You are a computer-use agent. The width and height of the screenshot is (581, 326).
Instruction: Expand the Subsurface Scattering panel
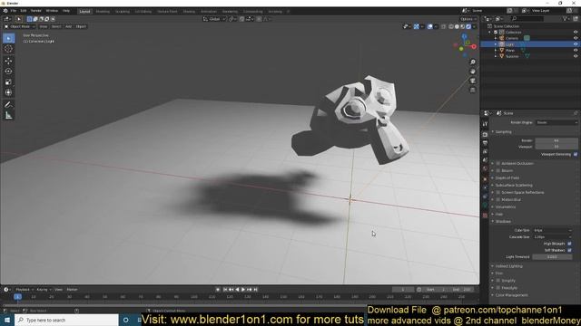[513, 185]
